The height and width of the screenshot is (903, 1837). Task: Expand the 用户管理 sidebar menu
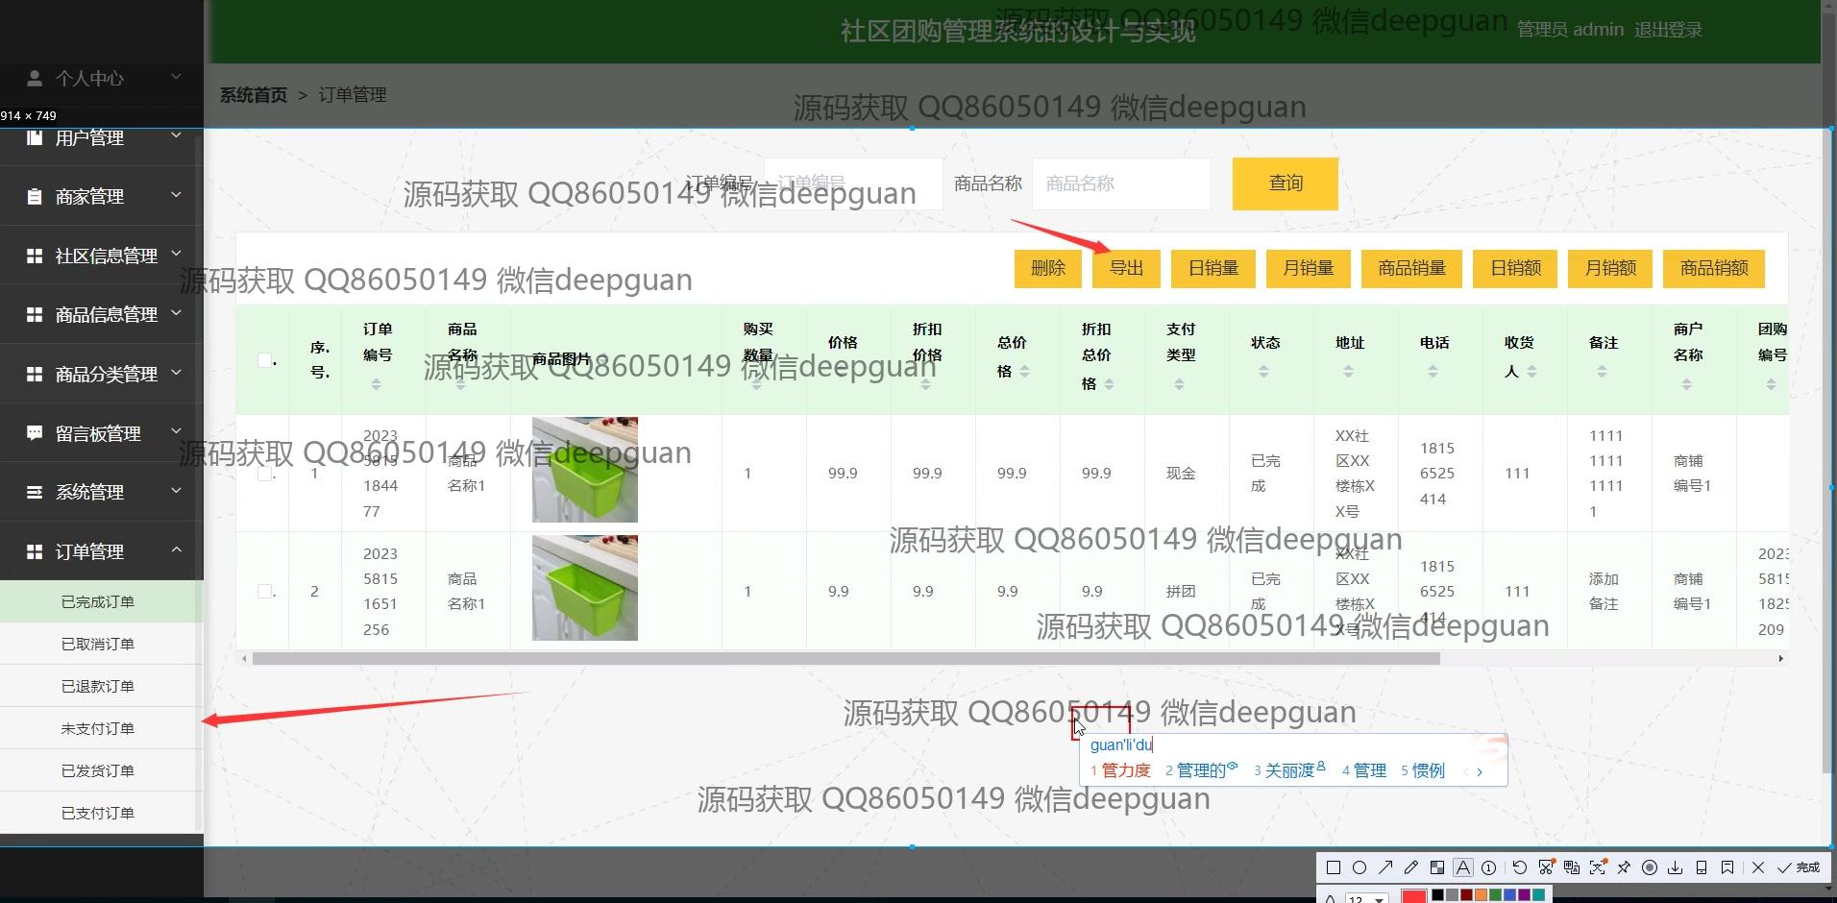tap(102, 138)
